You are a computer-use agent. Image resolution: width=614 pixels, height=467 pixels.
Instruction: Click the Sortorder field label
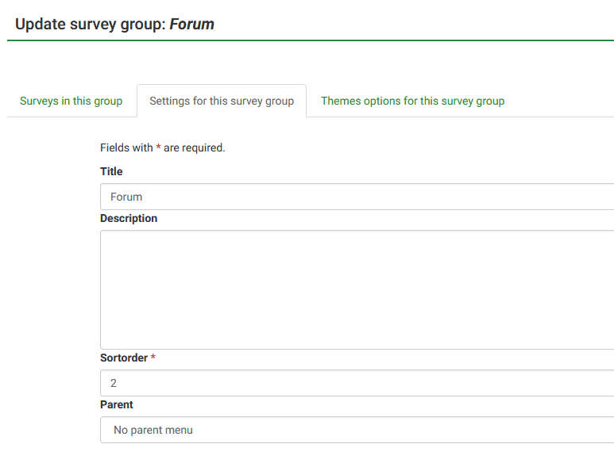coord(124,358)
